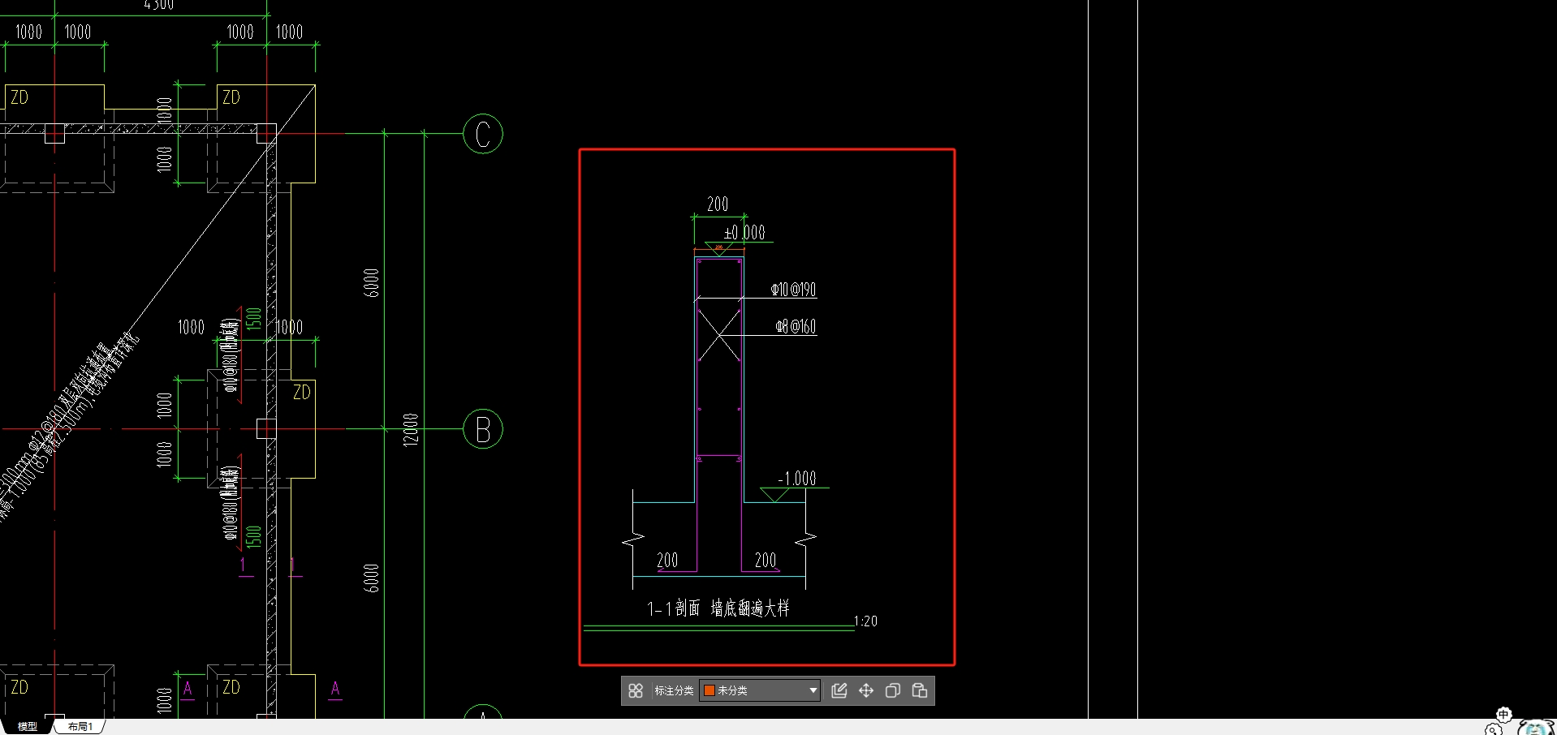
Task: Click the 1-1剖面 墙底翻边大样 title text
Action: 718,608
